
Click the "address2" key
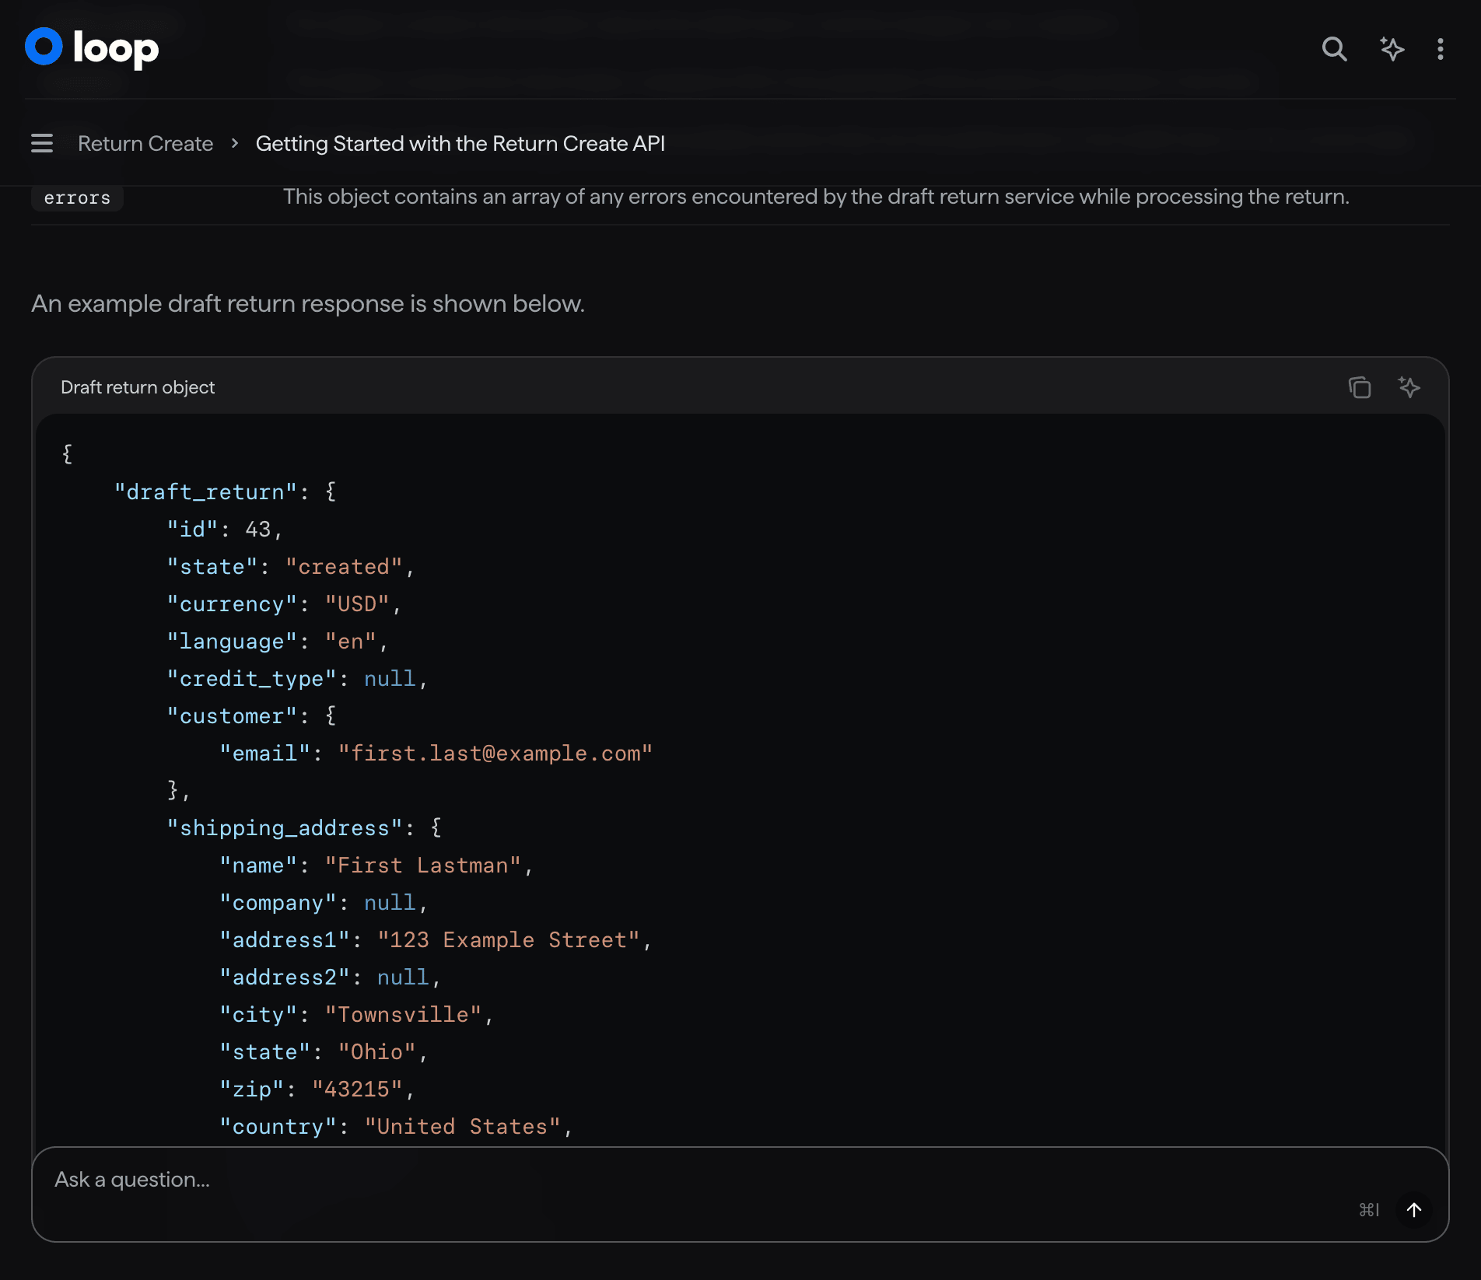[285, 977]
